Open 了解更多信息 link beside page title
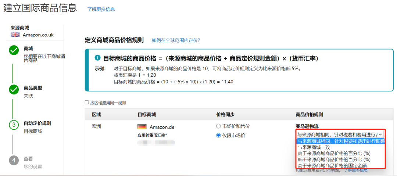 101,10
